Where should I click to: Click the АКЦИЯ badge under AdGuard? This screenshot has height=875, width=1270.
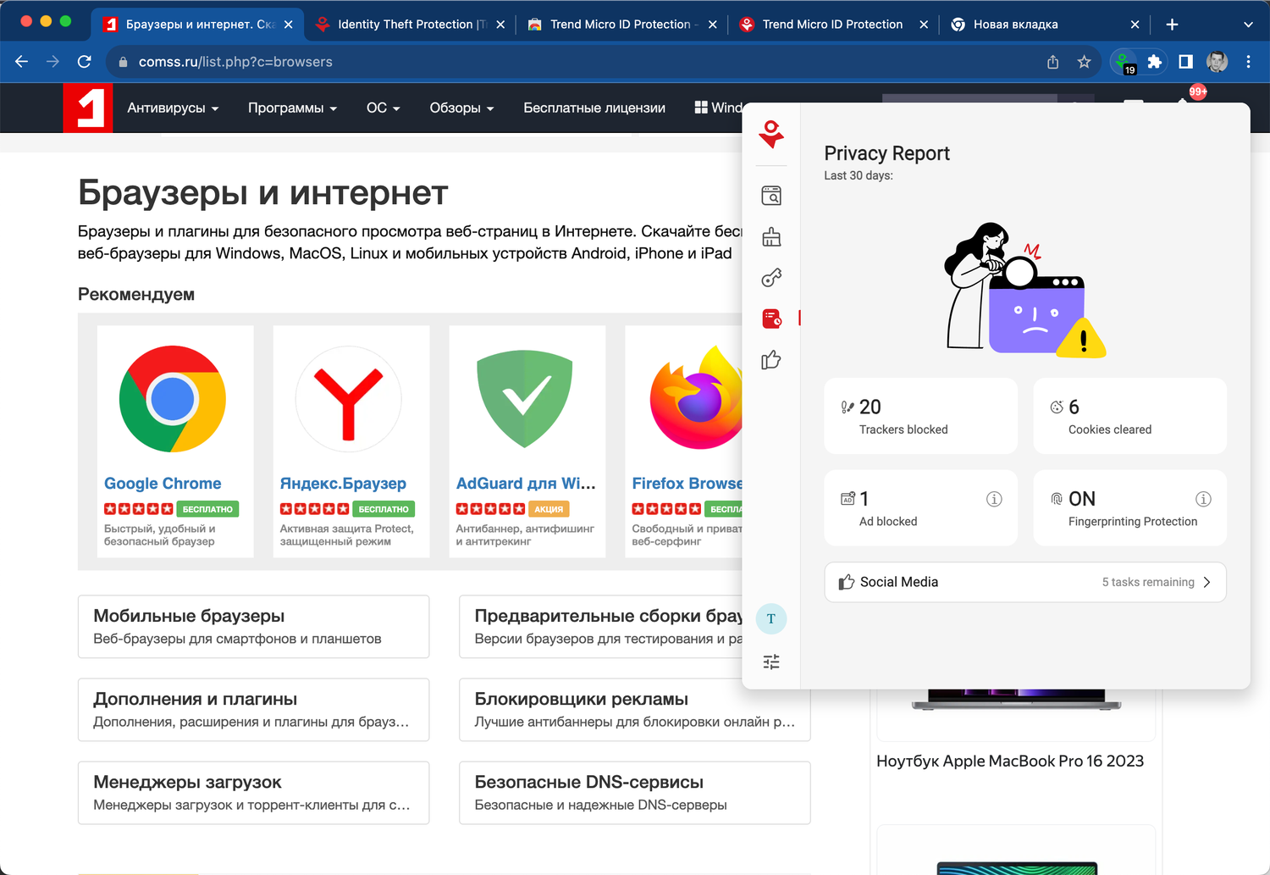pyautogui.click(x=549, y=509)
